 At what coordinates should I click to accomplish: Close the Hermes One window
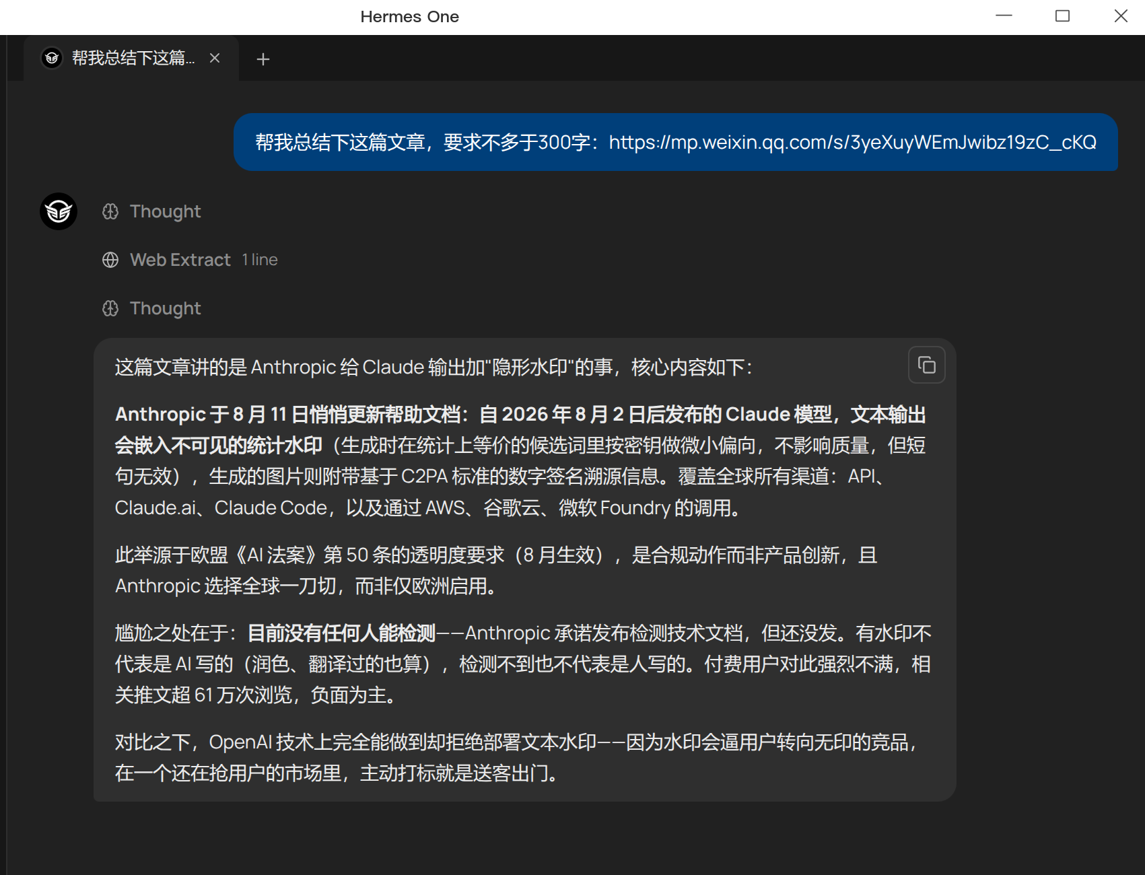pos(1121,16)
